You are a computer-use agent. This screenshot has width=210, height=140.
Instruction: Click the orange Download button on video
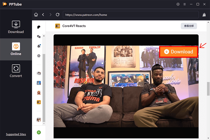point(178,52)
